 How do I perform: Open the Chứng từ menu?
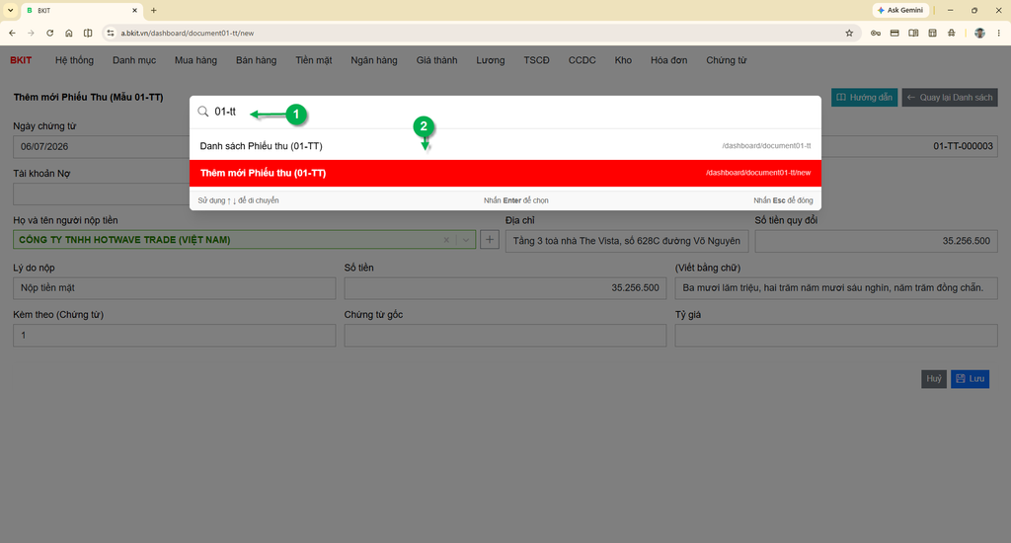tap(726, 60)
